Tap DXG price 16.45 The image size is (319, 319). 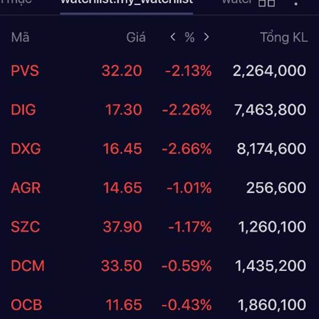pos(122,148)
